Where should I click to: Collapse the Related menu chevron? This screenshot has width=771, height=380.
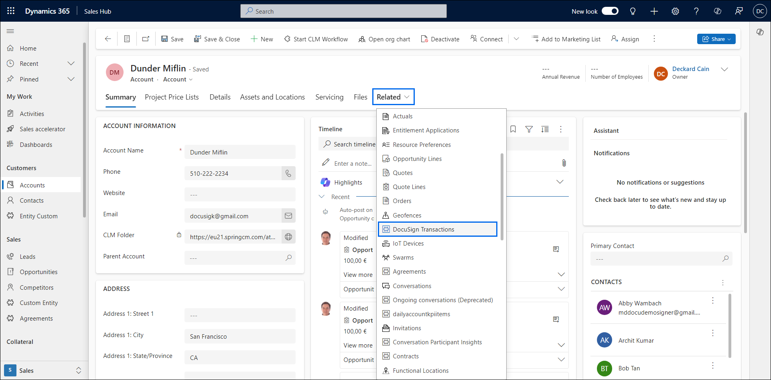coord(407,97)
